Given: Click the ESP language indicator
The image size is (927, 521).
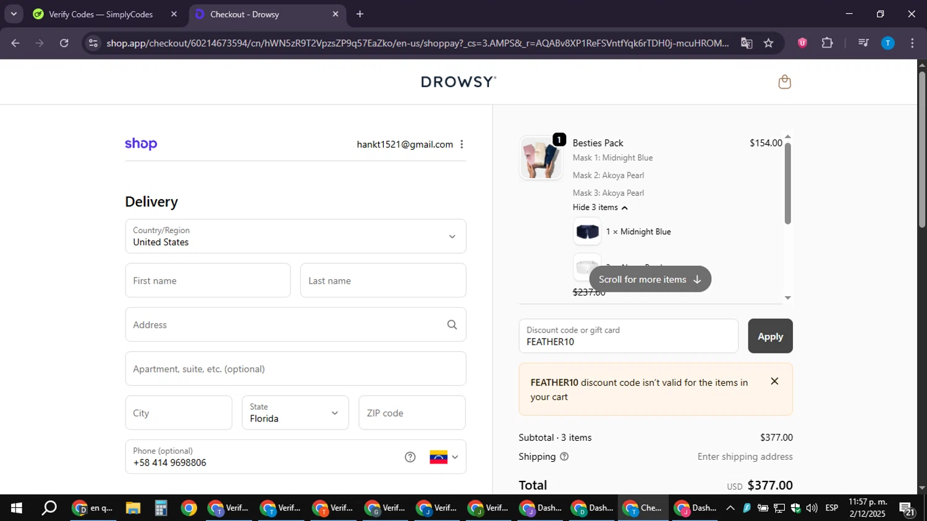Looking at the screenshot, I should pos(832,508).
